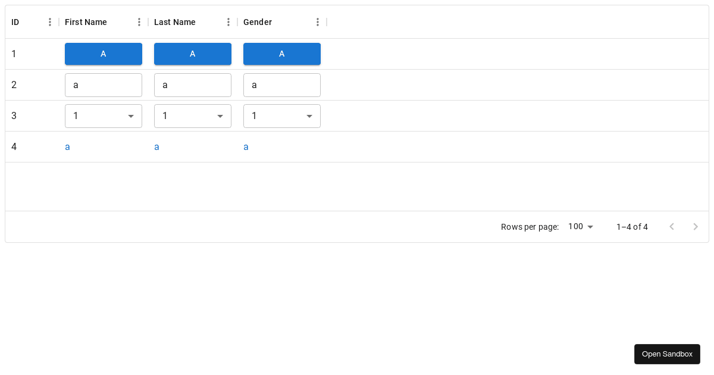Open the Last Name column menu icon
This screenshot has height=375, width=714.
pos(228,22)
